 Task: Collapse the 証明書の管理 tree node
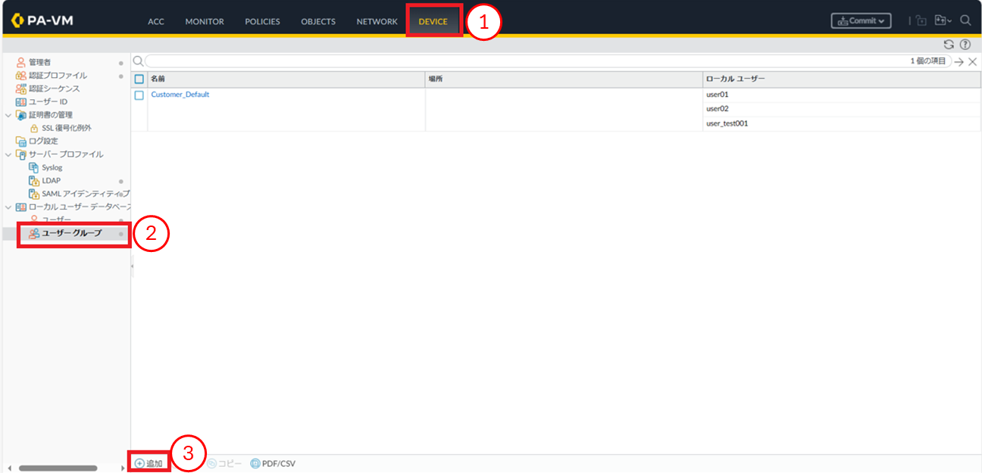tap(8, 115)
